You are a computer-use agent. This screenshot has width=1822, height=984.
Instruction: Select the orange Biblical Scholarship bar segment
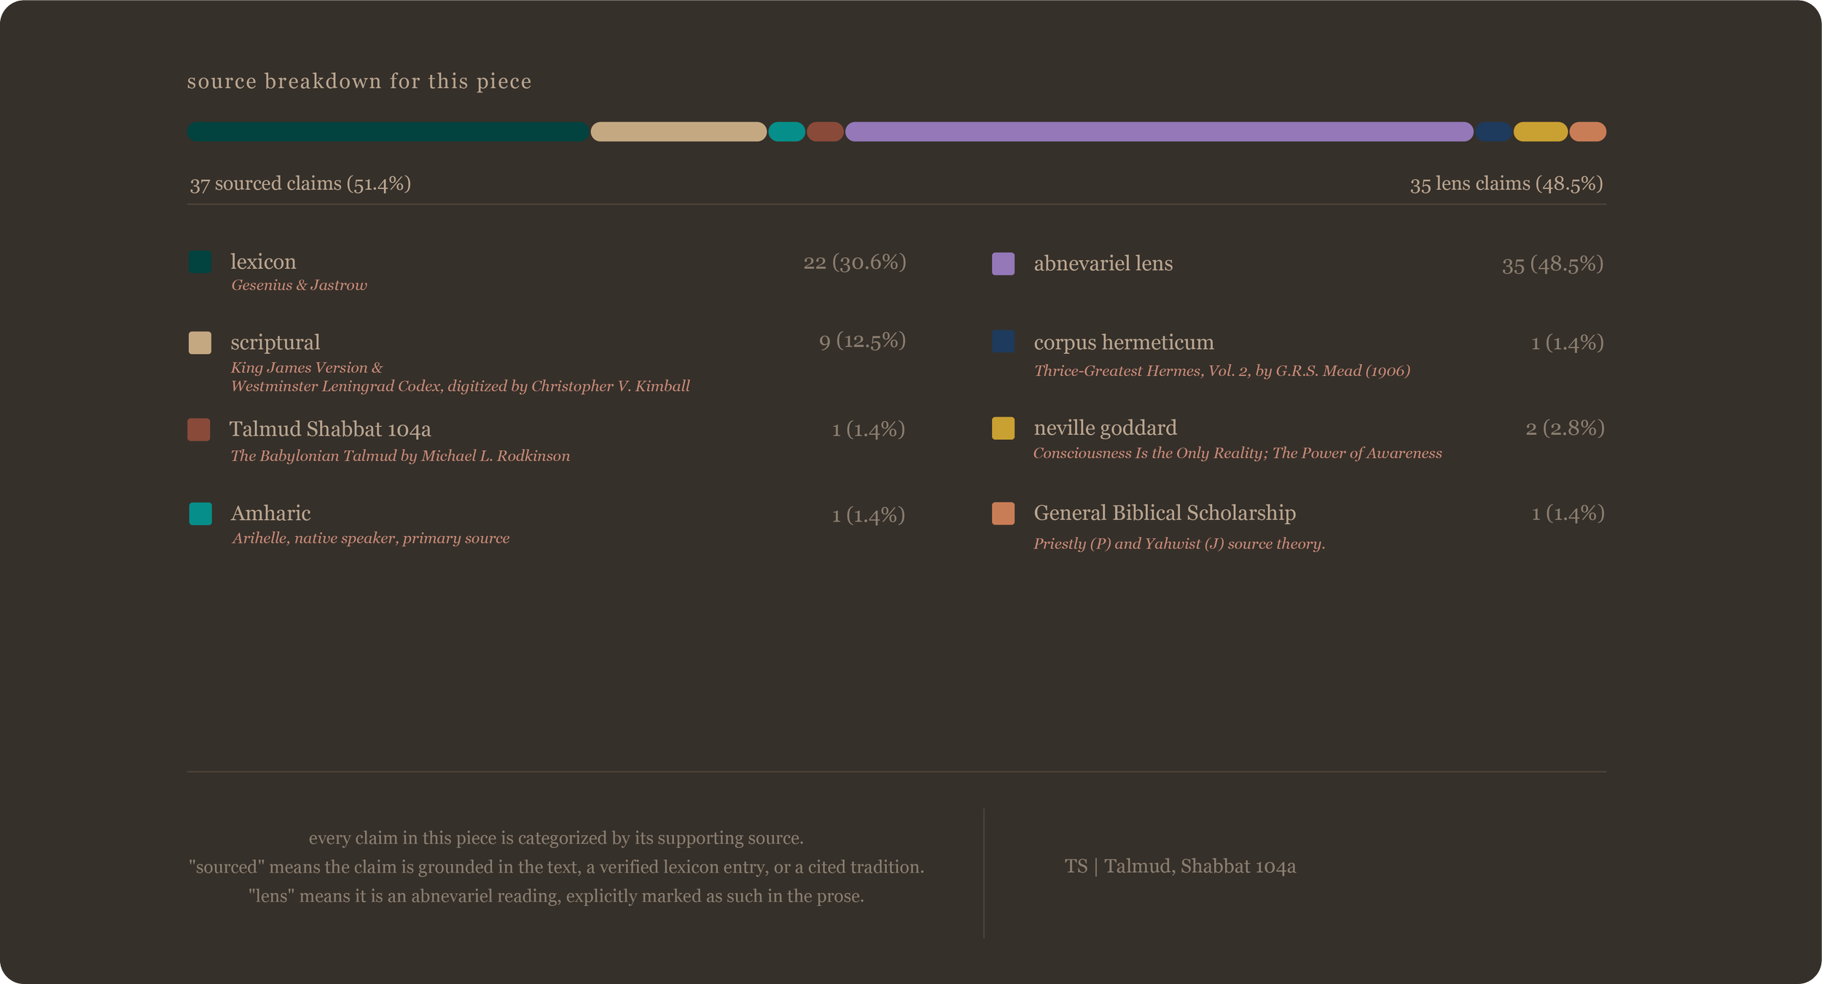[x=1588, y=132]
